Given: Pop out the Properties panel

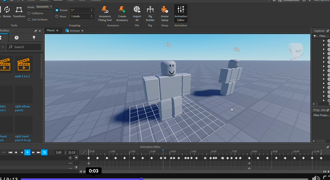Looking at the screenshot, I should tap(328, 110).
